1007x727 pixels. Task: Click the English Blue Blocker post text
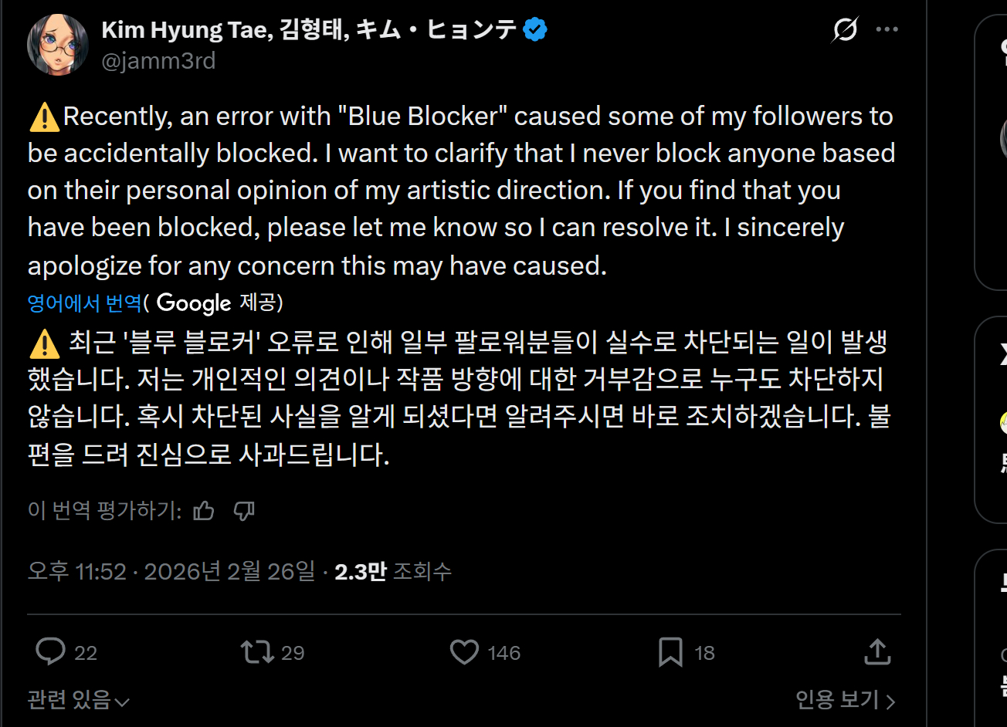click(x=461, y=190)
